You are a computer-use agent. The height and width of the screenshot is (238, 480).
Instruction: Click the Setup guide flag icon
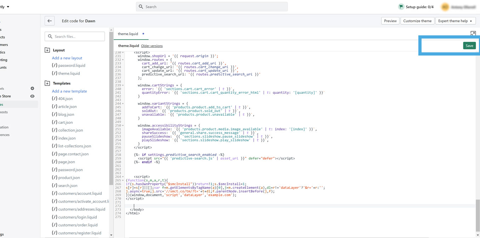point(402,6)
